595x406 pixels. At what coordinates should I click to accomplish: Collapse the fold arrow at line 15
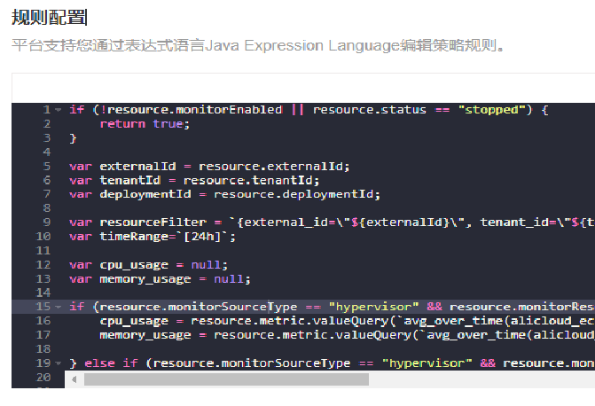point(58,307)
